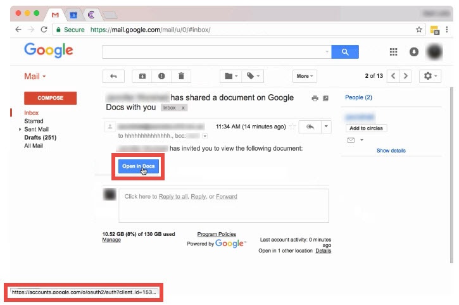Image resolution: width=459 pixels, height=305 pixels.
Task: Open the reply options dropdown arrow
Action: [326, 127]
